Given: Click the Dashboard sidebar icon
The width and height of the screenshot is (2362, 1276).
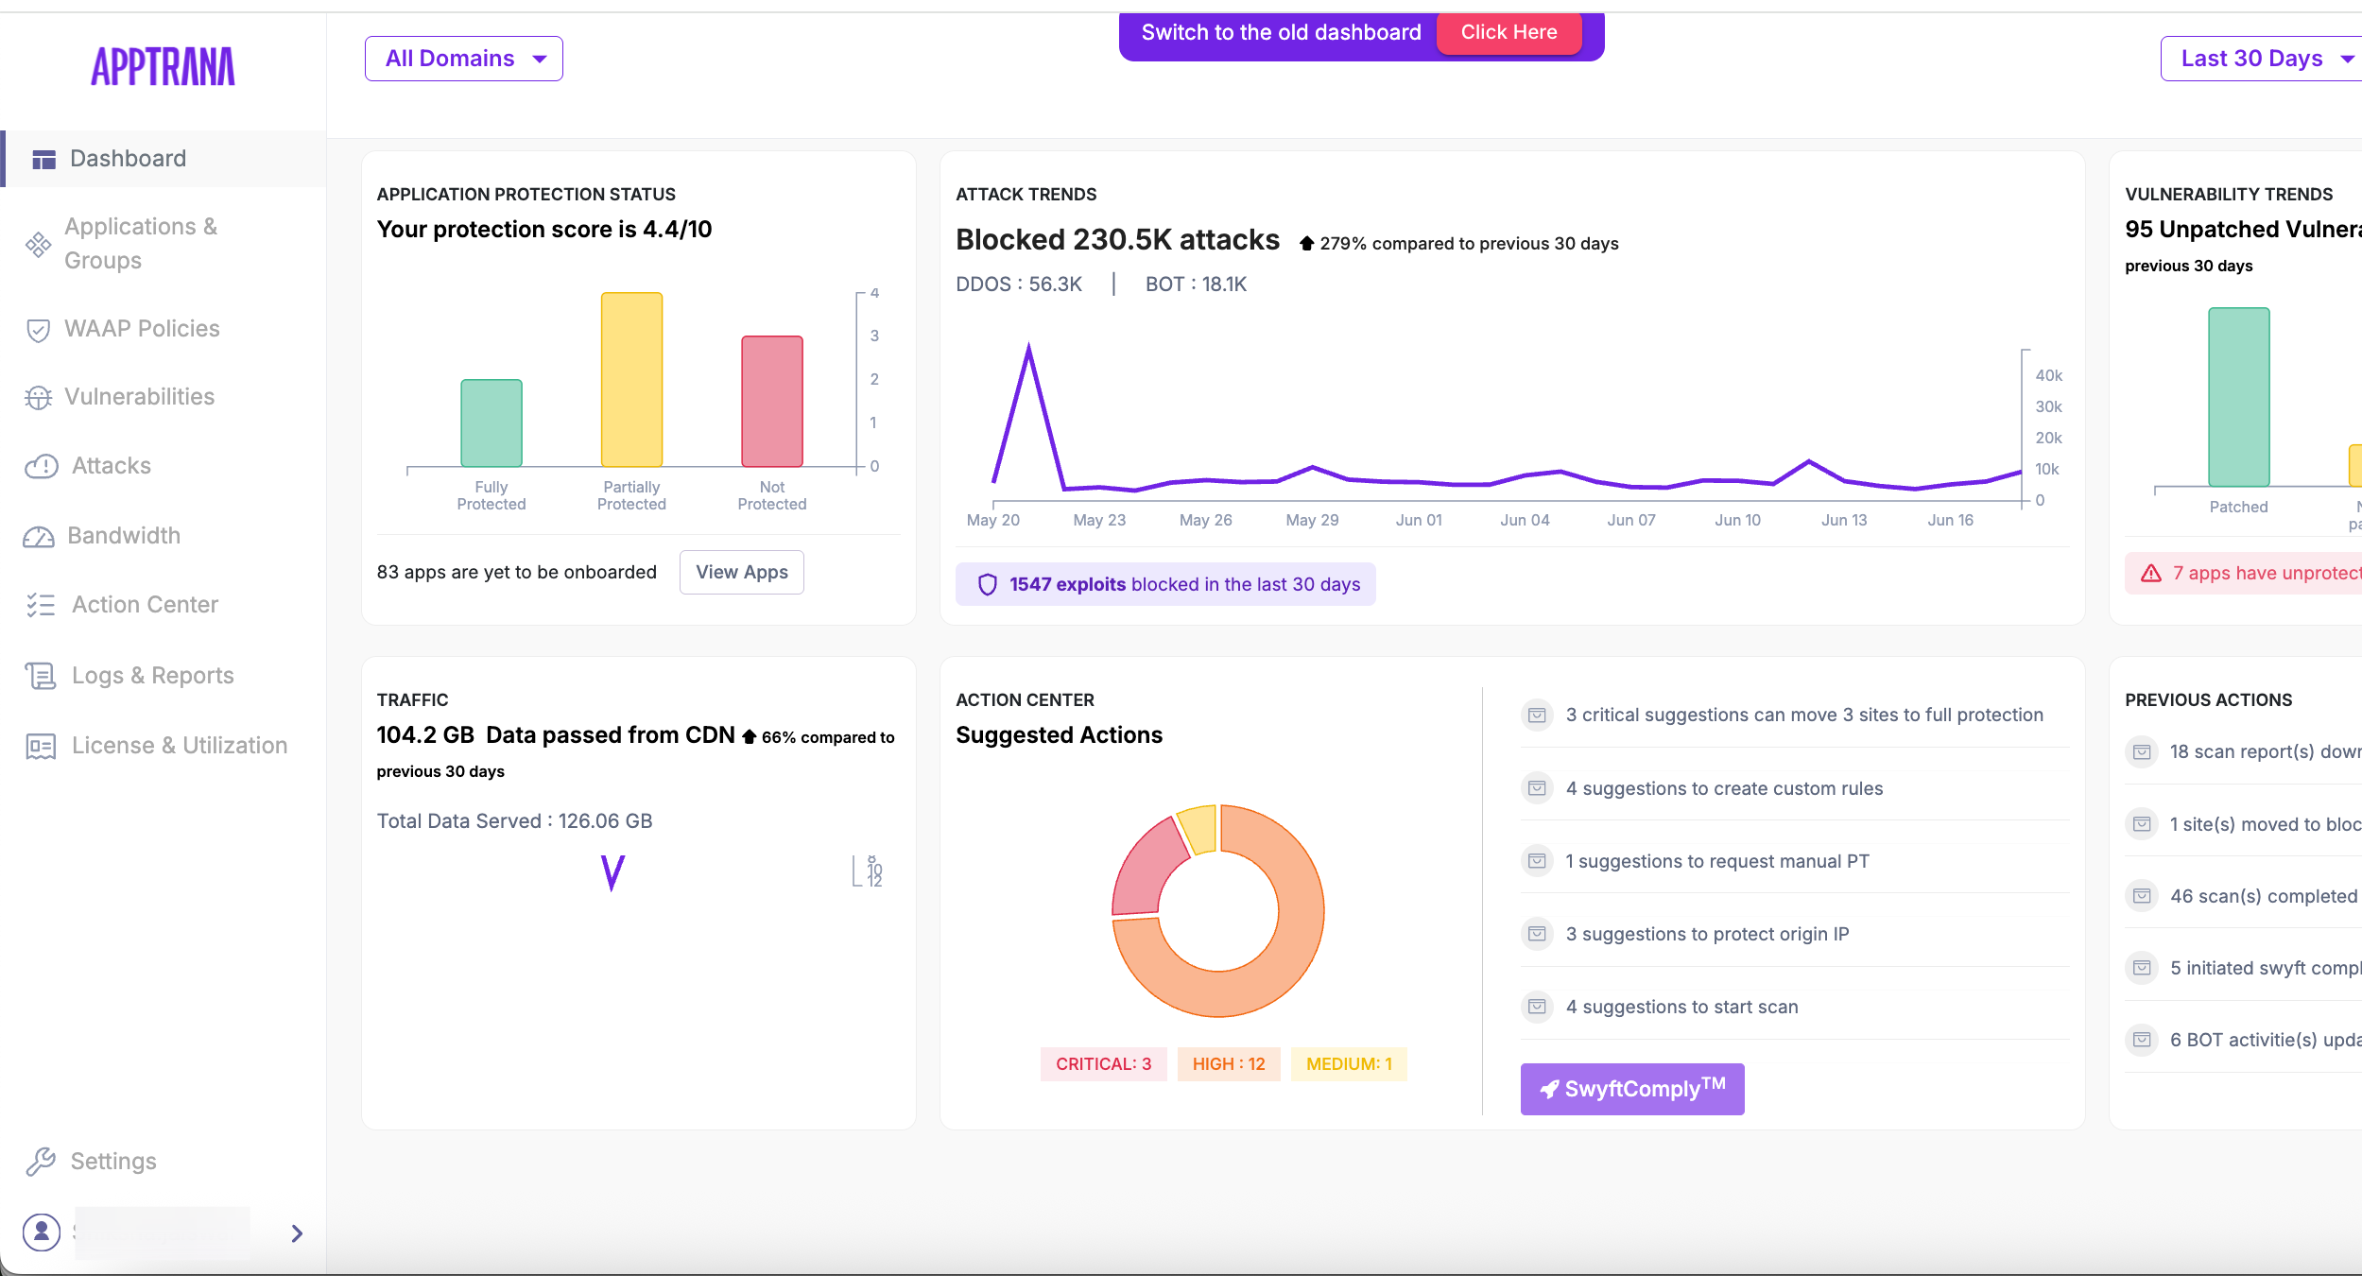Looking at the screenshot, I should click(x=43, y=159).
